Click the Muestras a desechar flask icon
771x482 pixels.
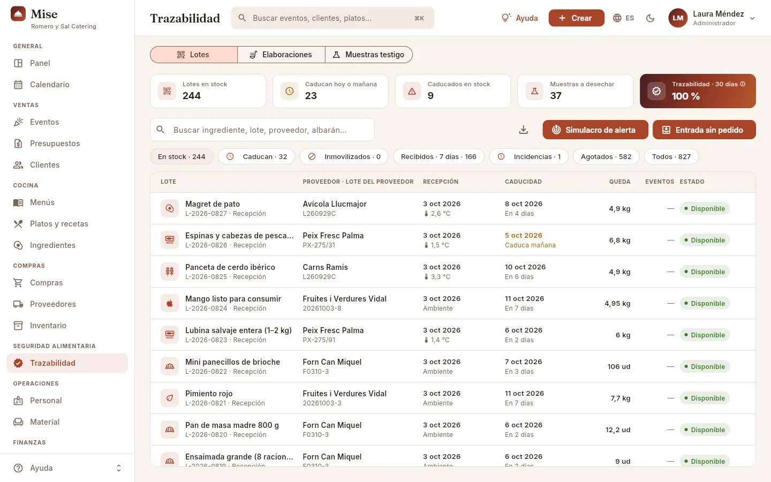[534, 91]
